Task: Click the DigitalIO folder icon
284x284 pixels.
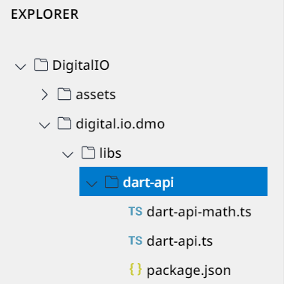Action: 41,65
